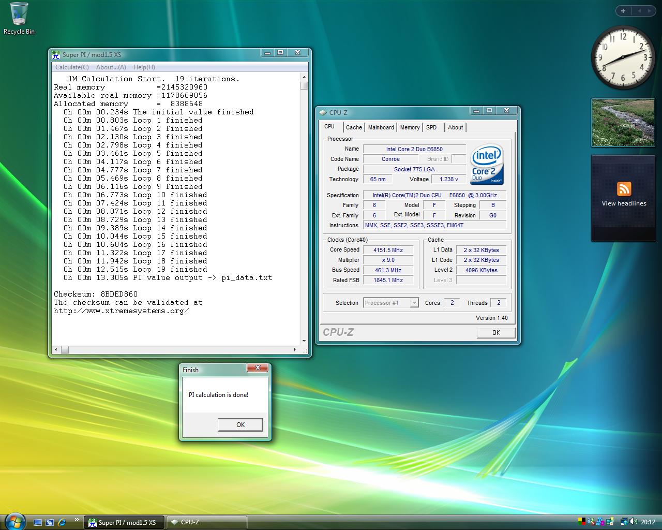This screenshot has height=530, width=662.
Task: Click the Package field Socket 775 LGA
Action: point(414,169)
